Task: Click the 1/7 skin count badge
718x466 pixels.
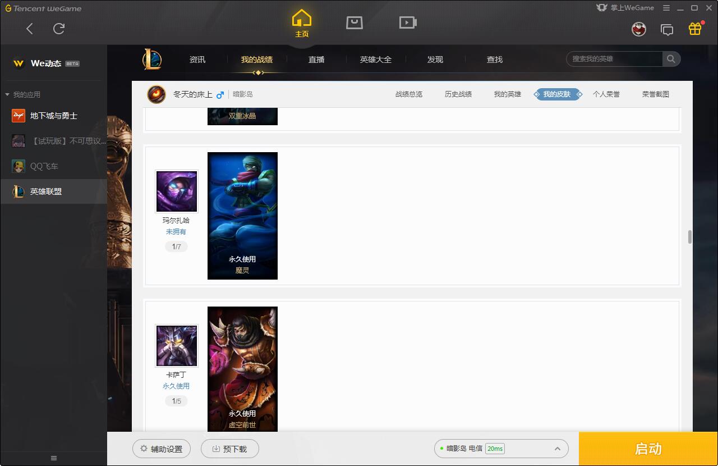Action: click(176, 246)
